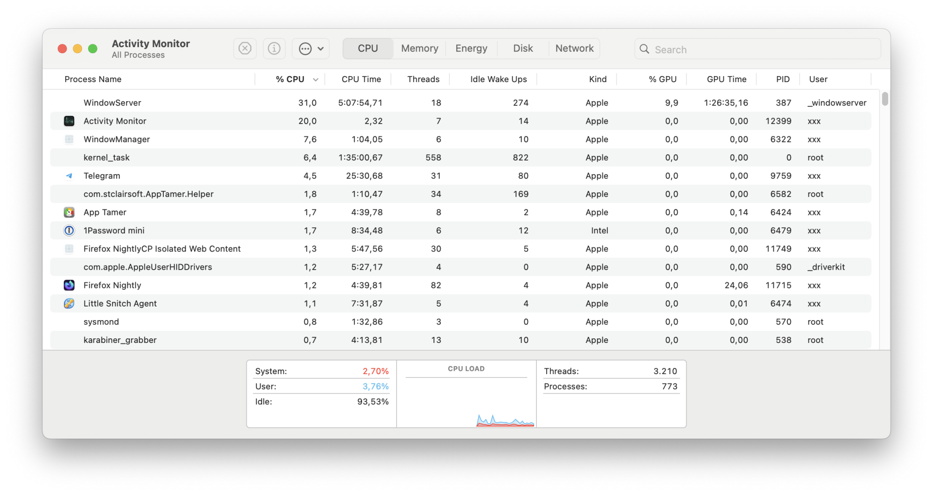
Task: Click the magnifying glass search icon
Action: coord(644,49)
